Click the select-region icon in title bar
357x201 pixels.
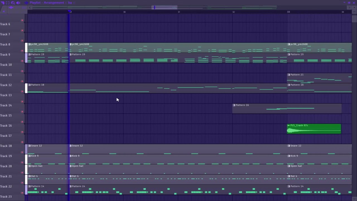click(8, 3)
